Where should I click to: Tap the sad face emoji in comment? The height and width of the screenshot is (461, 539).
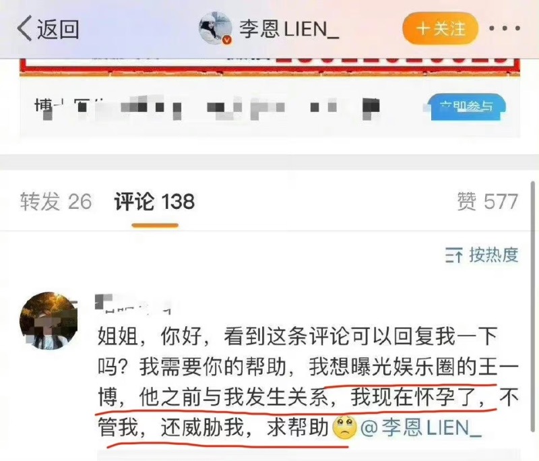344,428
